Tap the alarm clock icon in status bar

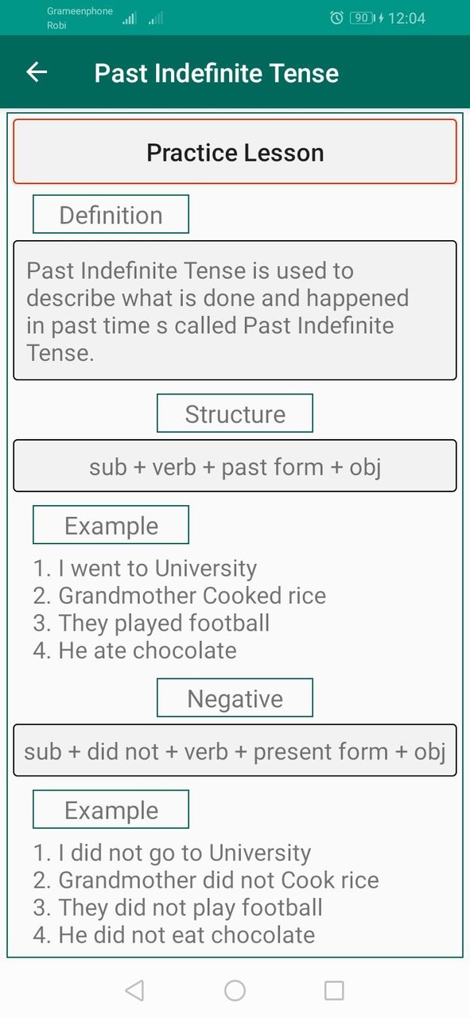pos(336,17)
